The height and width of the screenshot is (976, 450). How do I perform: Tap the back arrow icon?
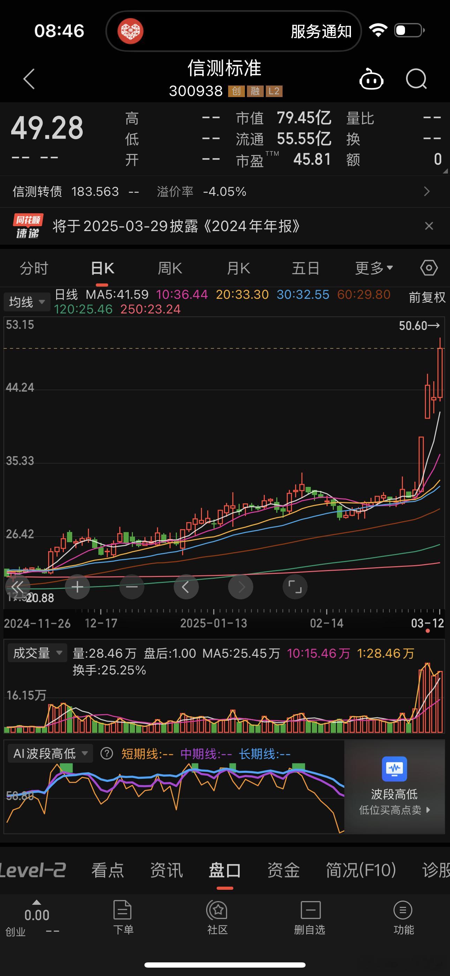(29, 79)
